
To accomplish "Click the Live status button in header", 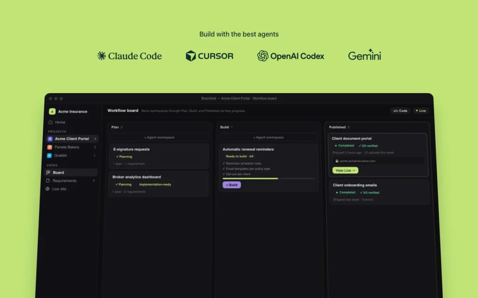I will pos(421,111).
